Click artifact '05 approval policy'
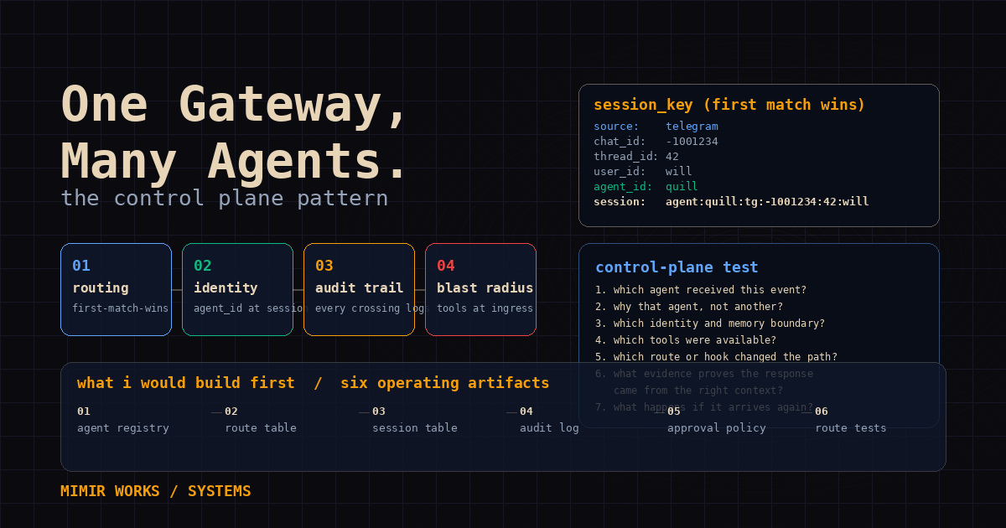The height and width of the screenshot is (528, 1006). [x=717, y=420]
